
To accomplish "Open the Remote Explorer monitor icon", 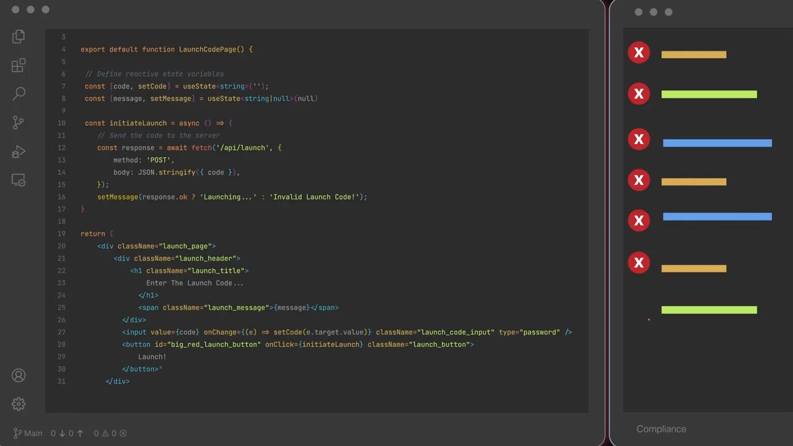I will pos(19,180).
